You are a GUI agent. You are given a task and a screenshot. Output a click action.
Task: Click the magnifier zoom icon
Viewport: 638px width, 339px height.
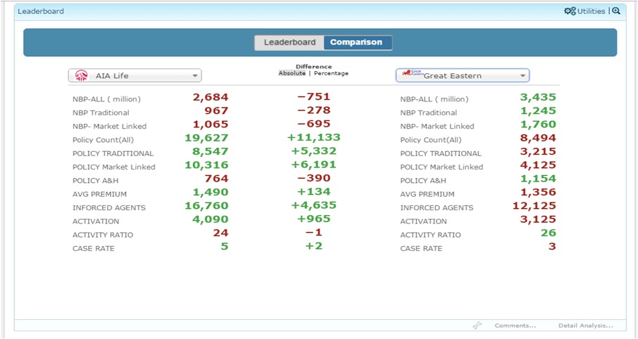click(x=616, y=11)
